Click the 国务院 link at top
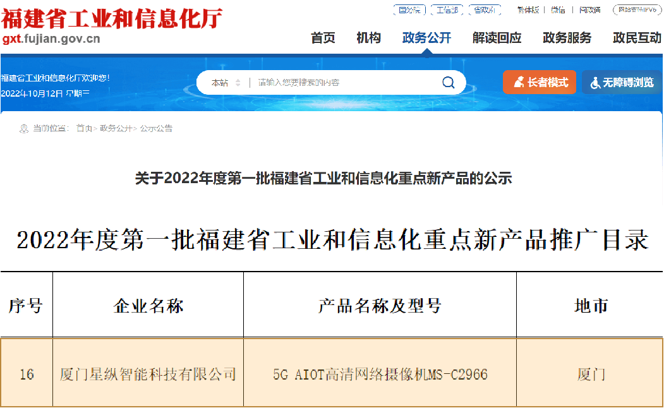Image resolution: width=664 pixels, height=408 pixels. [x=410, y=9]
